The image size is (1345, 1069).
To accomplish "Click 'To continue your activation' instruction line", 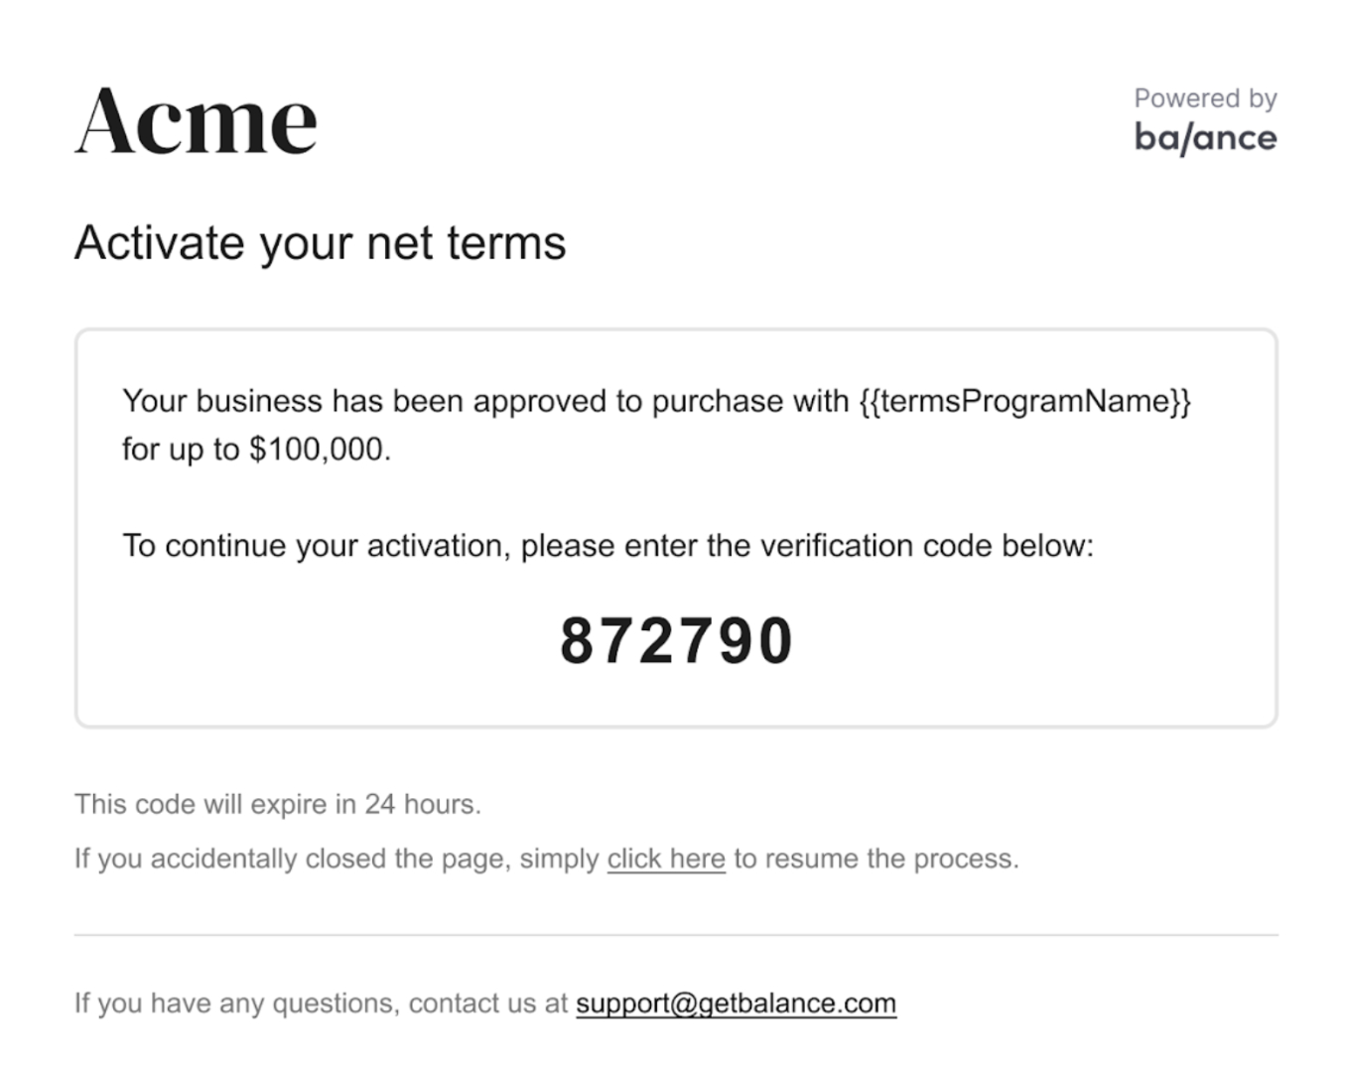I will [607, 546].
